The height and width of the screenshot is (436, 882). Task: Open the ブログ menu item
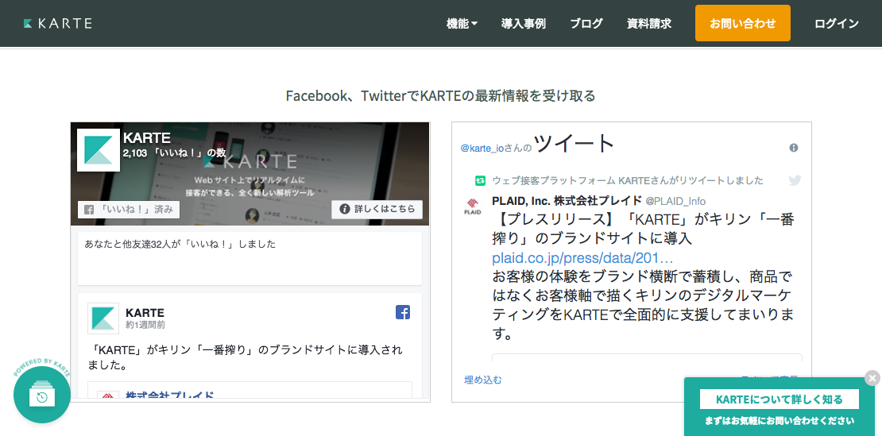[586, 24]
